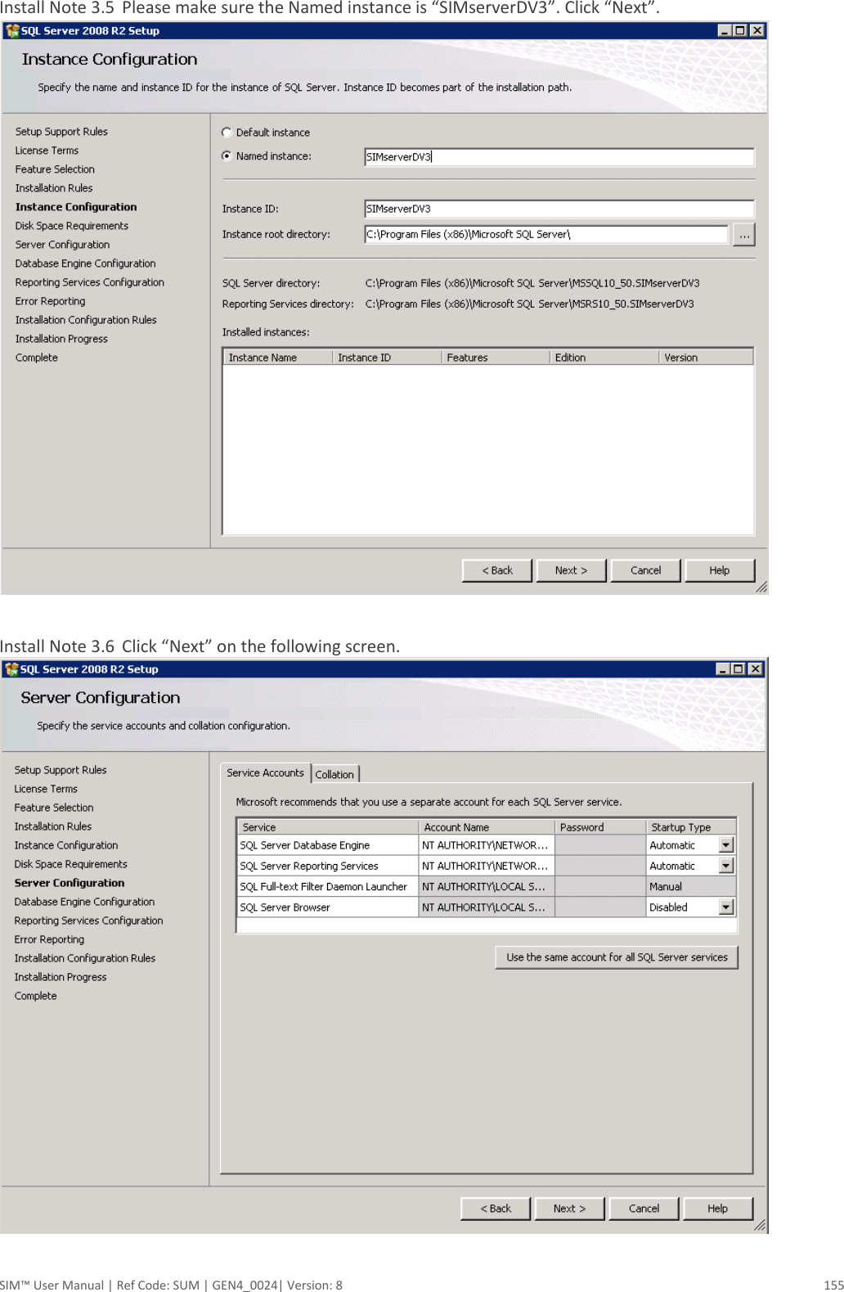Click SQL Server setup icon in upper title bar
The height and width of the screenshot is (1292, 844).
tap(11, 31)
